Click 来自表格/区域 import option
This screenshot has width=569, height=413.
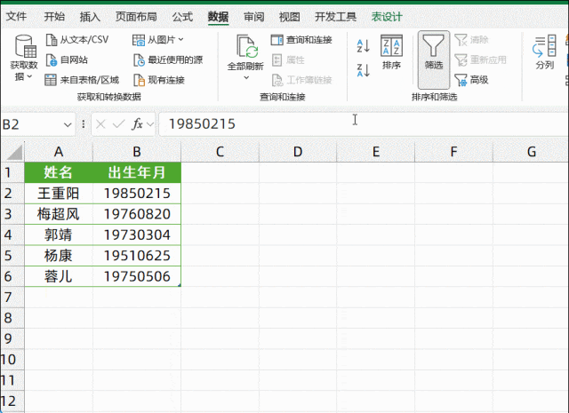82,80
